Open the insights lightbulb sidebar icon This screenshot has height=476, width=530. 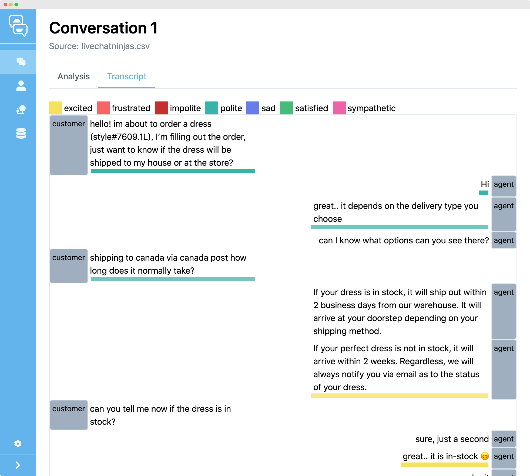[x=21, y=110]
